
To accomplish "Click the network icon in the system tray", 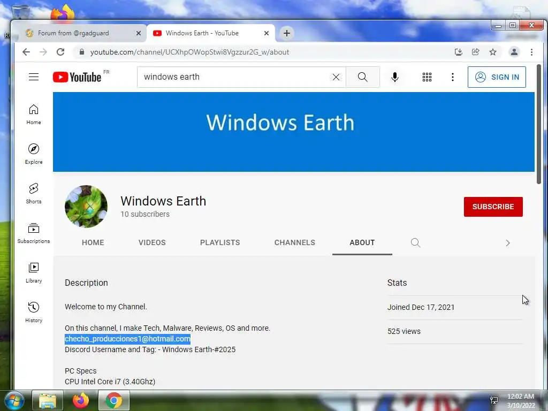I will [494, 400].
